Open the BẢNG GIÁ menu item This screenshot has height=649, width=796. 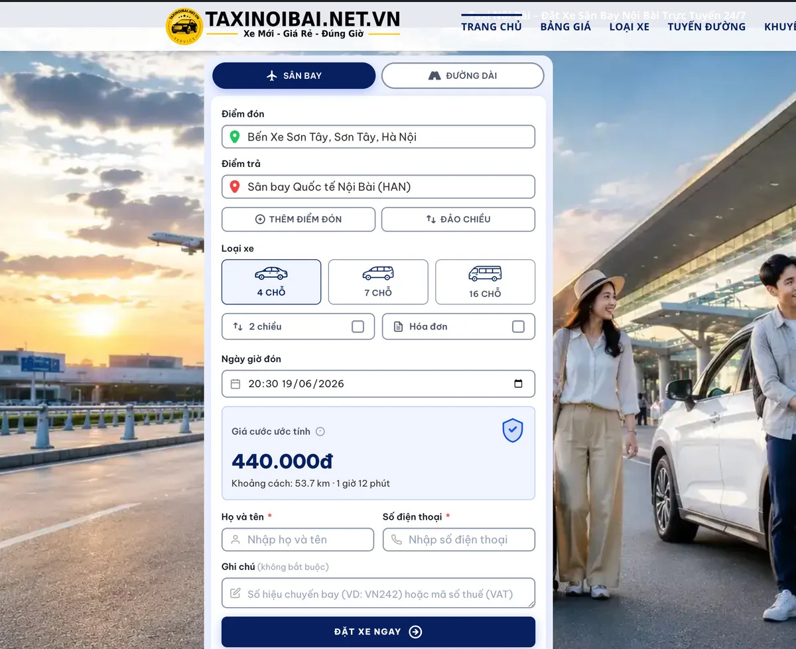[565, 27]
